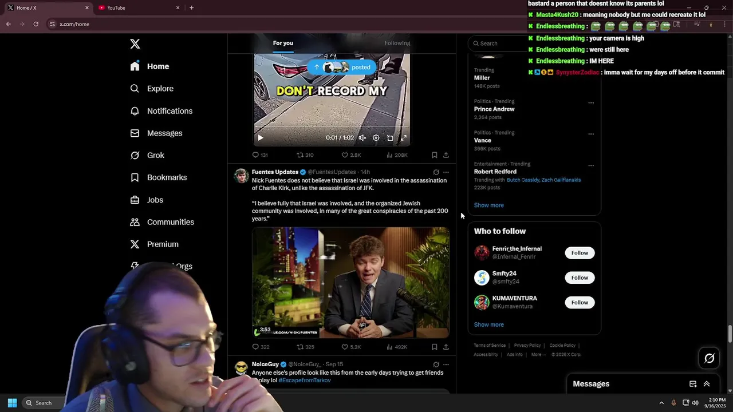The height and width of the screenshot is (412, 733).
Task: Open the Fuentes Updates profile avatar
Action: 241,176
